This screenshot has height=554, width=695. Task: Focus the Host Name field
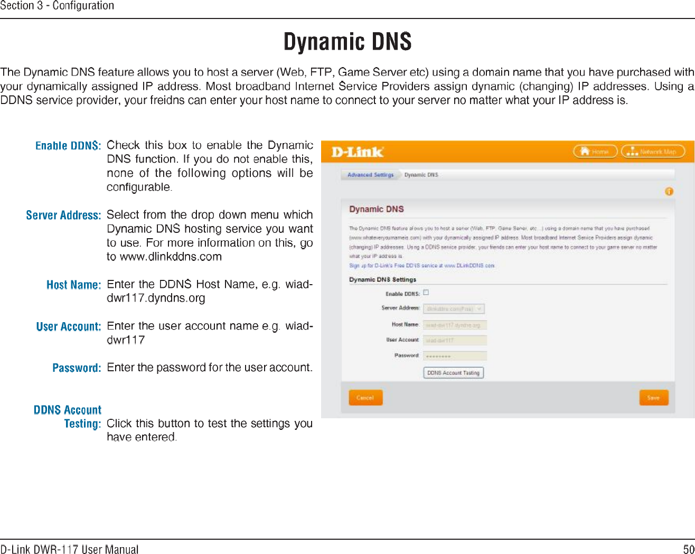pyautogui.click(x=455, y=325)
